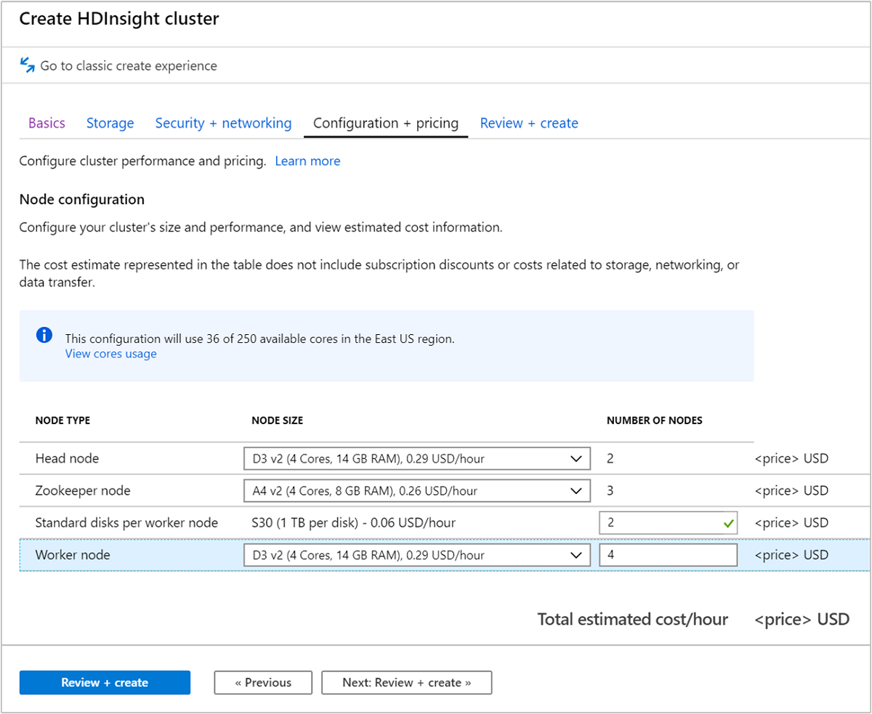This screenshot has width=872, height=714.
Task: Click Next: Review + create button
Action: point(406,683)
